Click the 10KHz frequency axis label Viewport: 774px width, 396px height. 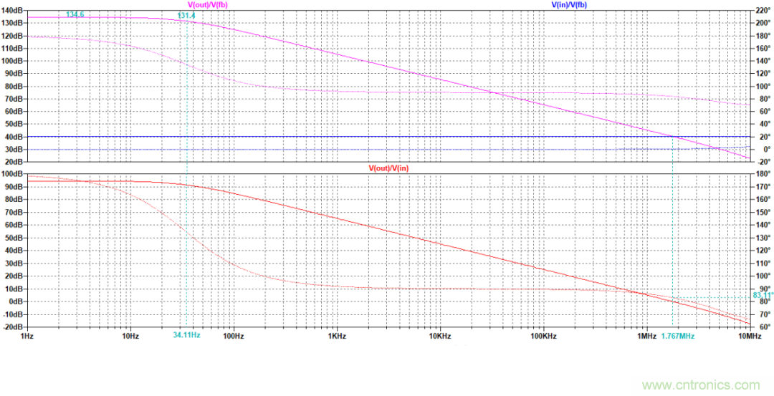(x=440, y=335)
